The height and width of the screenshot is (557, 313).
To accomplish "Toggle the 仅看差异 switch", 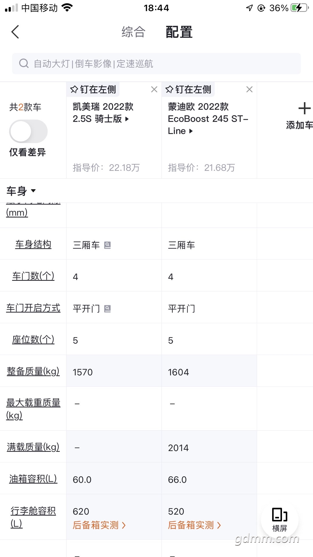I will [x=28, y=131].
